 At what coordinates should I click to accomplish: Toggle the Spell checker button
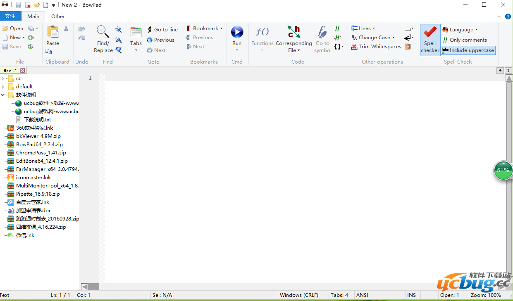coord(430,40)
